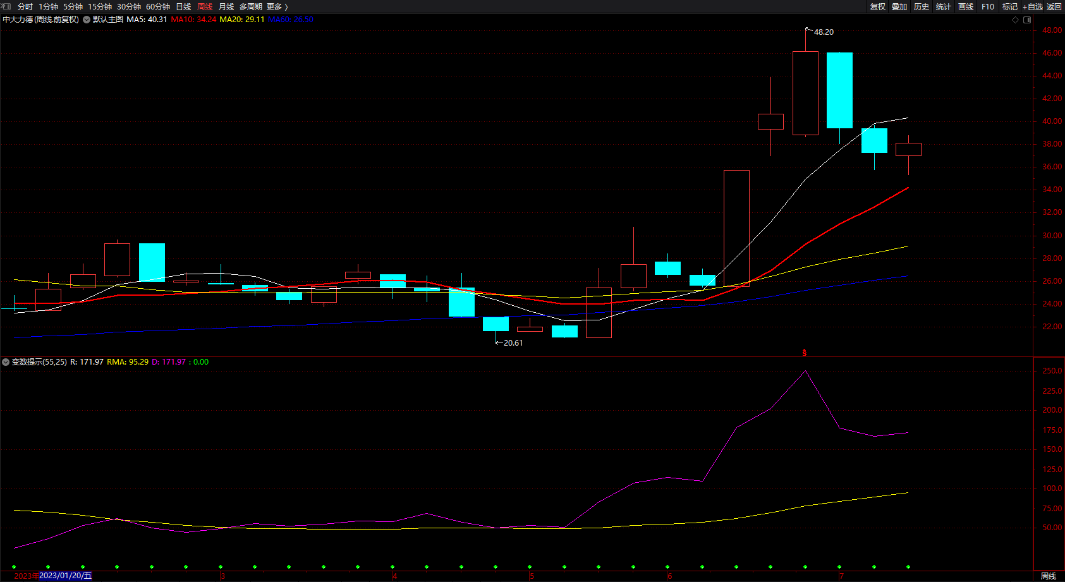
Task: Add stock via +自选 button
Action: pos(1033,6)
